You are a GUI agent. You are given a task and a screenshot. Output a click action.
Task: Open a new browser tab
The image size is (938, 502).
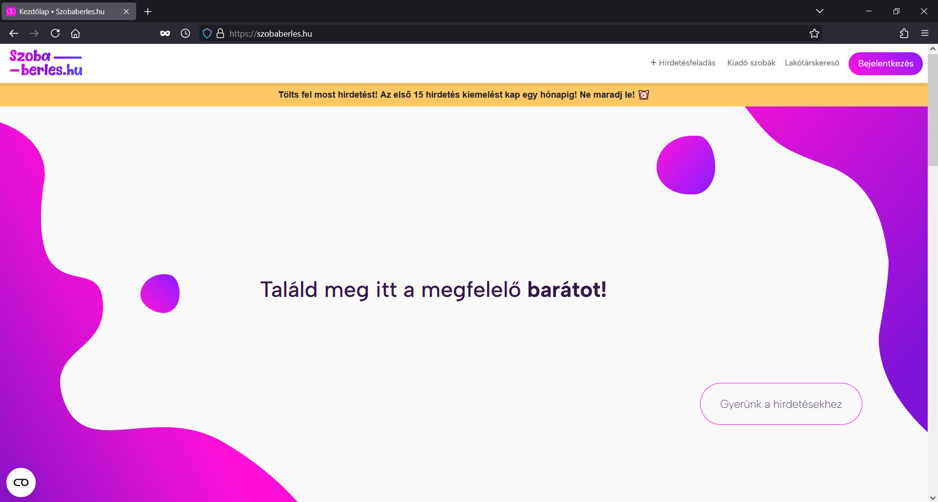(x=148, y=11)
